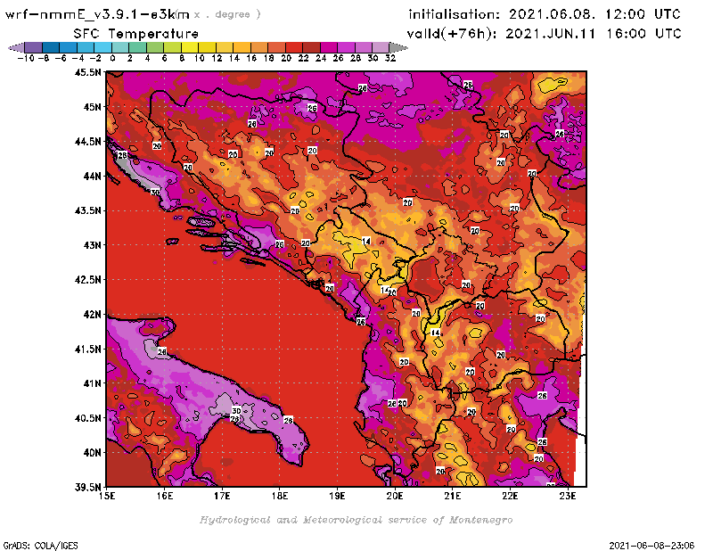
Task: Pick the pale violet legend swatch between 30 and 32
Action: point(381,47)
